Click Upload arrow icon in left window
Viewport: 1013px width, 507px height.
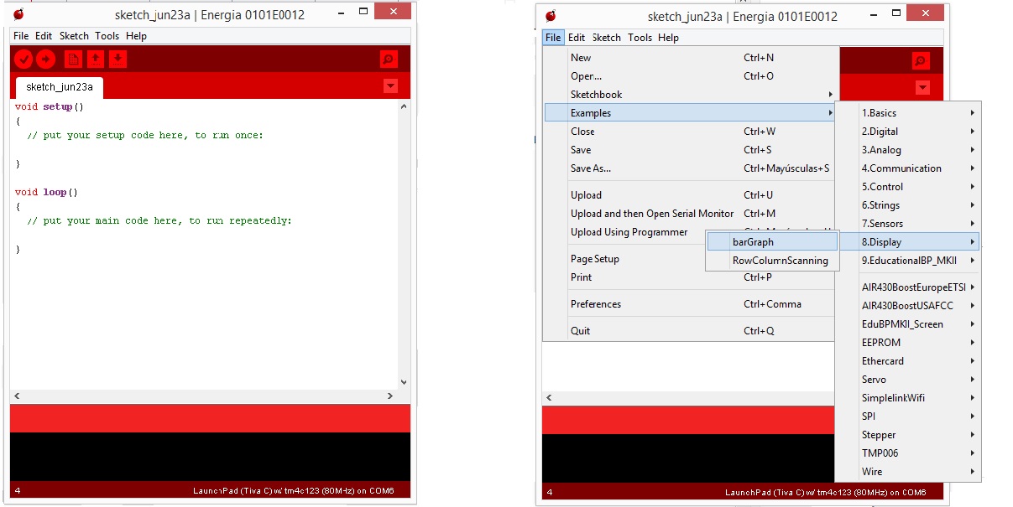click(x=45, y=59)
